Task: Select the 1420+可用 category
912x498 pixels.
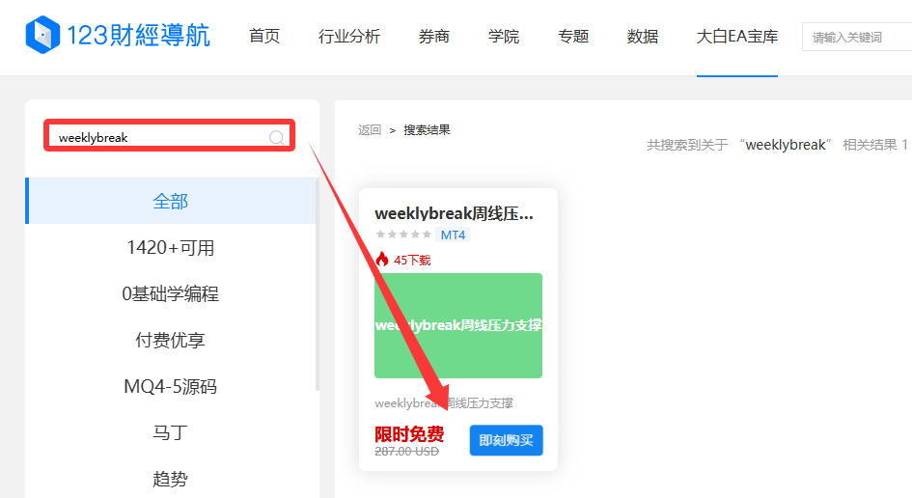Action: pyautogui.click(x=171, y=248)
